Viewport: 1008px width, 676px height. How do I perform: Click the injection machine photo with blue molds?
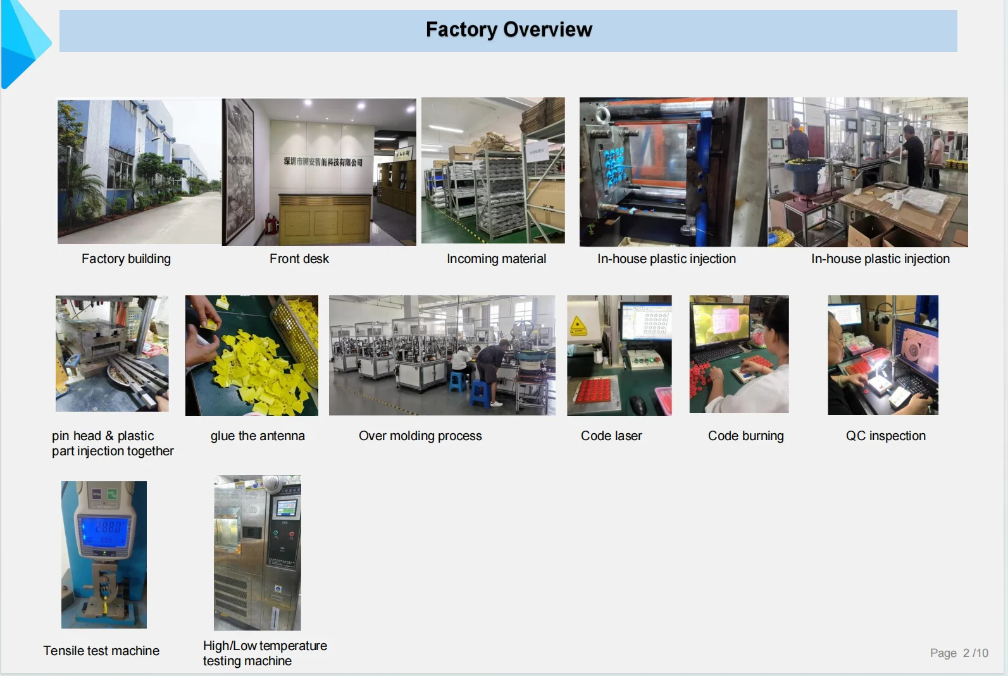point(673,171)
